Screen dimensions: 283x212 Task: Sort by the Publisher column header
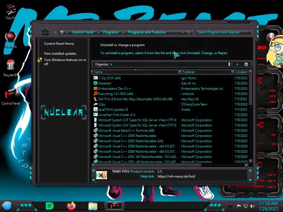[206, 72]
